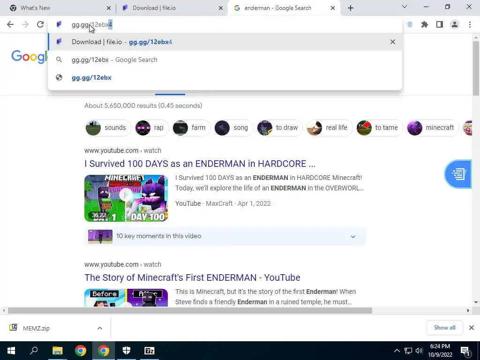480x360 pixels.
Task: Open the taskbar clock 6:24 PM
Action: pyautogui.click(x=440, y=351)
